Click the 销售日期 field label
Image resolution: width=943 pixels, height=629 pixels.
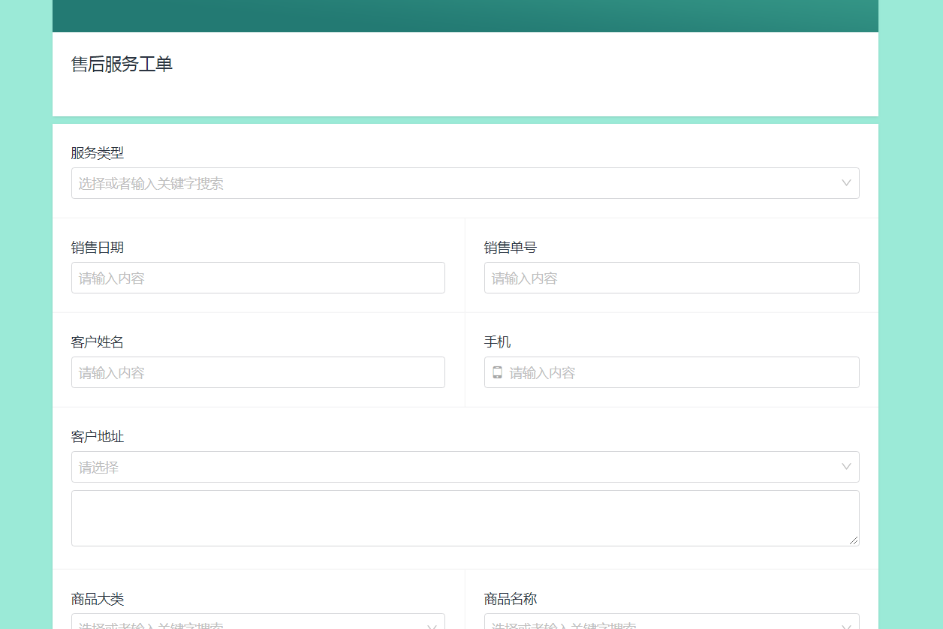point(98,248)
